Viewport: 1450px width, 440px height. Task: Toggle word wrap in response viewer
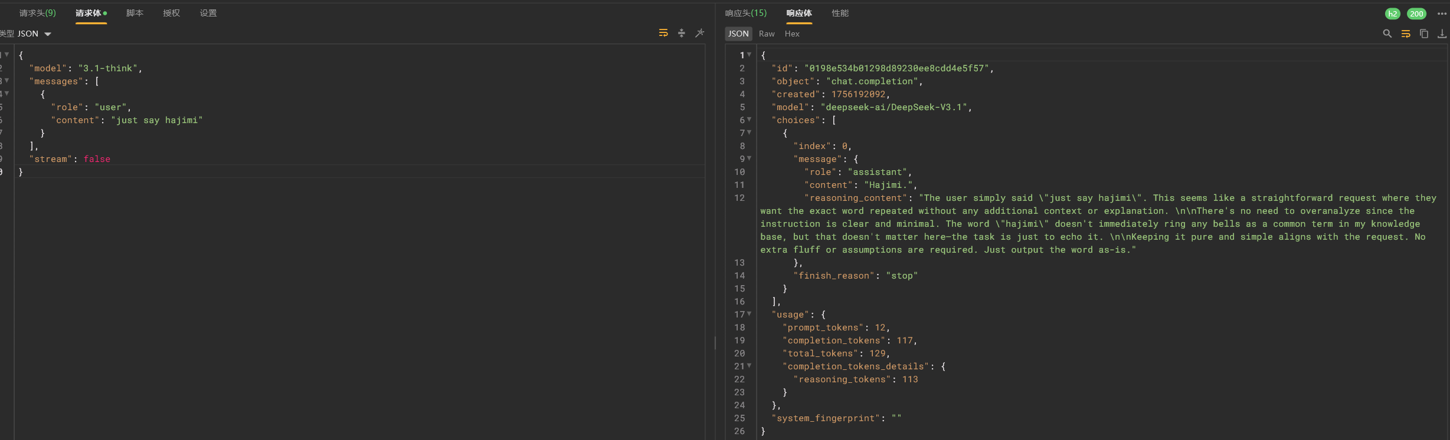click(x=1406, y=34)
